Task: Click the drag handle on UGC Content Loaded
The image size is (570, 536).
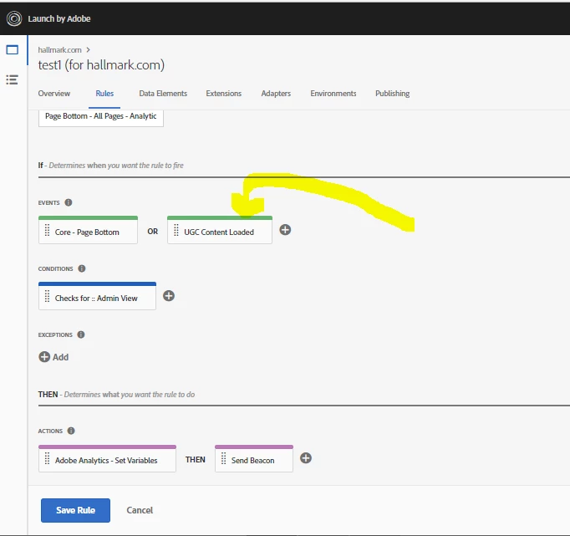Action: click(x=176, y=230)
